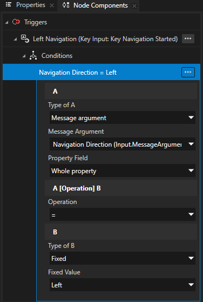Click the Node Components tab icon
The width and height of the screenshot is (203, 302).
coord(66,5)
